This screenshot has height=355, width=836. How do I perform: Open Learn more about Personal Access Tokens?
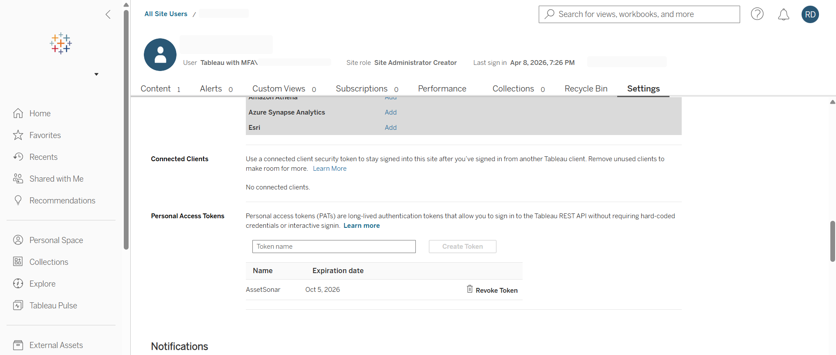point(361,226)
